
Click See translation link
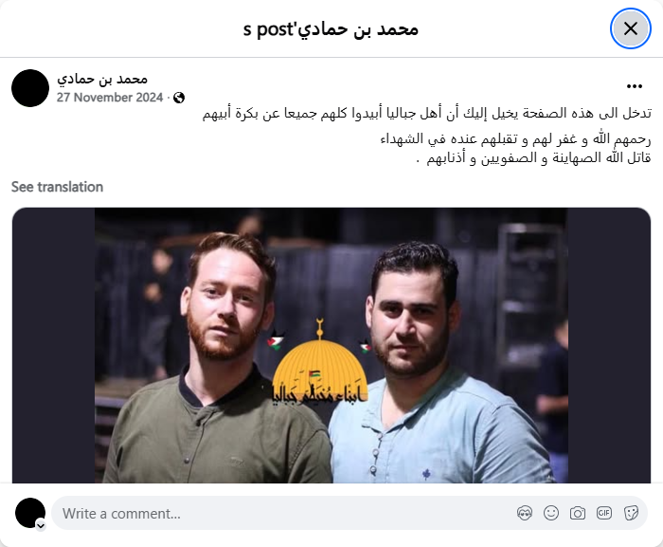57,187
